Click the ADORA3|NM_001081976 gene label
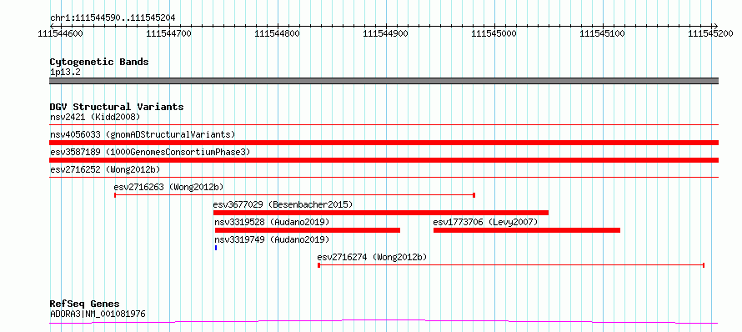Viewport: 742px width, 332px height. pos(98,314)
